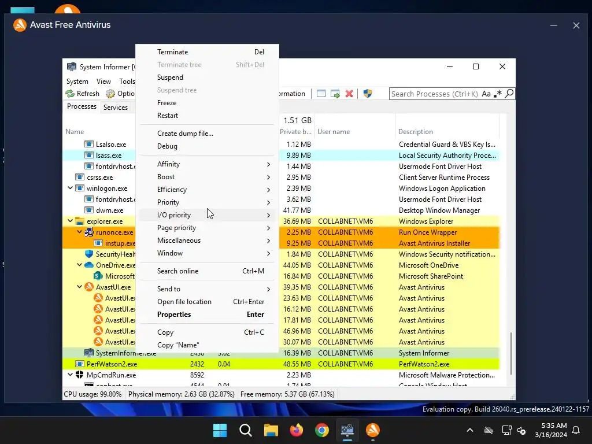The height and width of the screenshot is (444, 592).
Task: Select the PerfWatson2.exe process row
Action: point(281,364)
